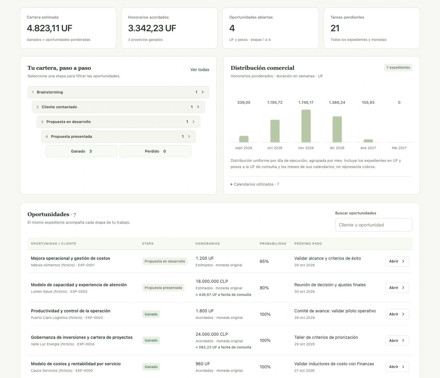This screenshot has width=440, height=378.
Task: Click the chevron on Cliente contactado row
Action: click(198, 107)
